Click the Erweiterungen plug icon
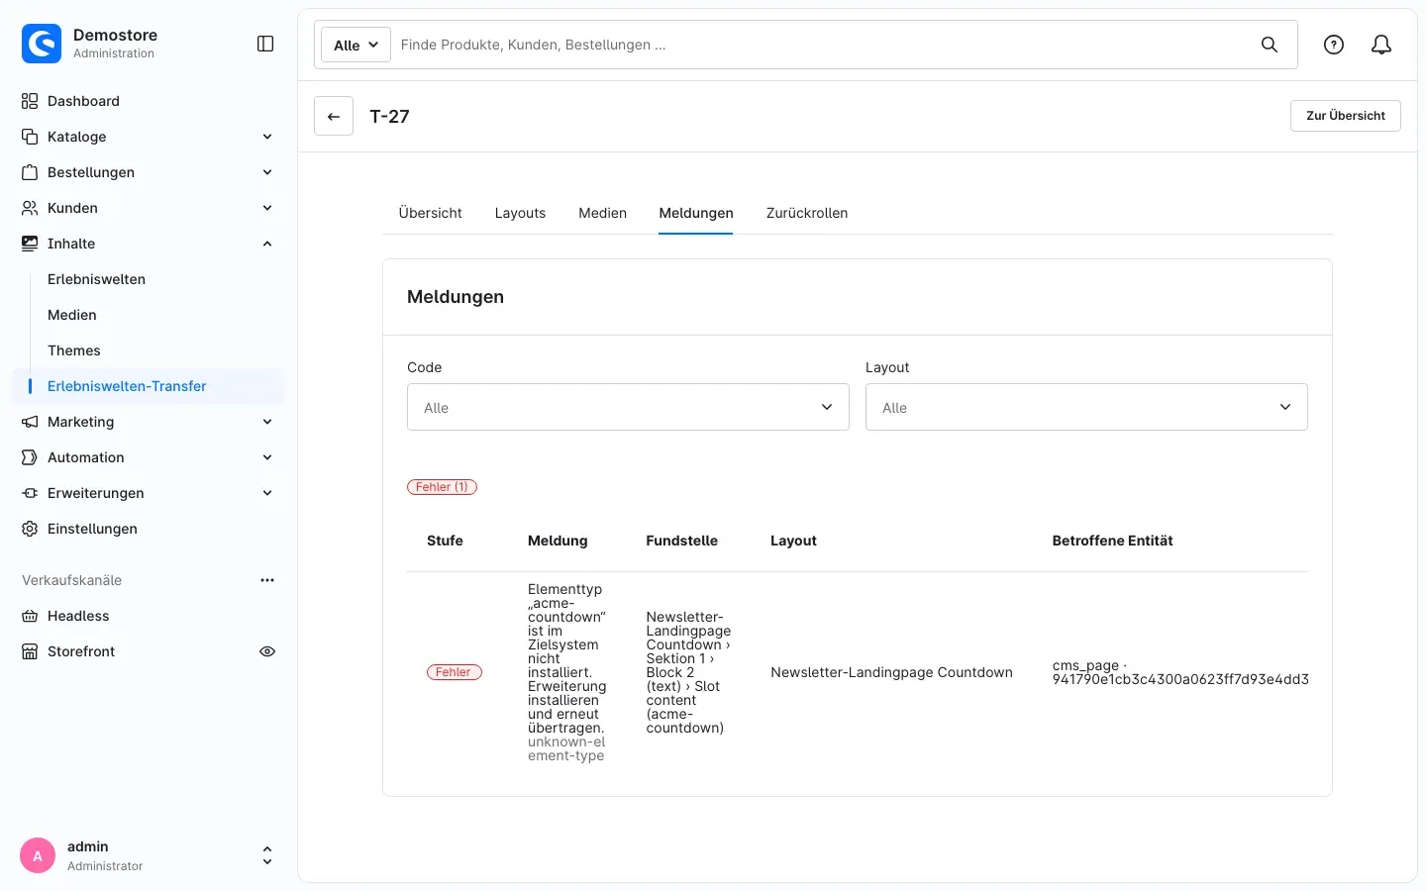The width and height of the screenshot is (1426, 891). pyautogui.click(x=30, y=493)
